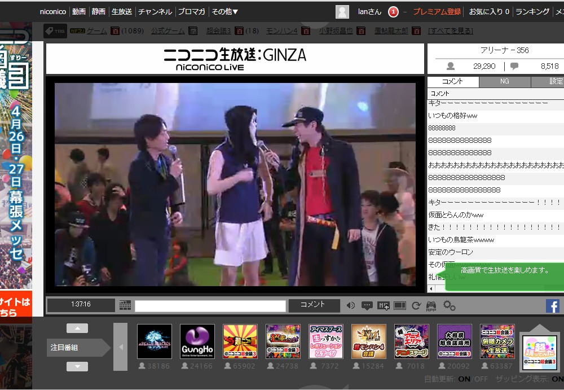Open the dictionary icon next to 超会議3 tag
The height and width of the screenshot is (390, 564).
239,31
